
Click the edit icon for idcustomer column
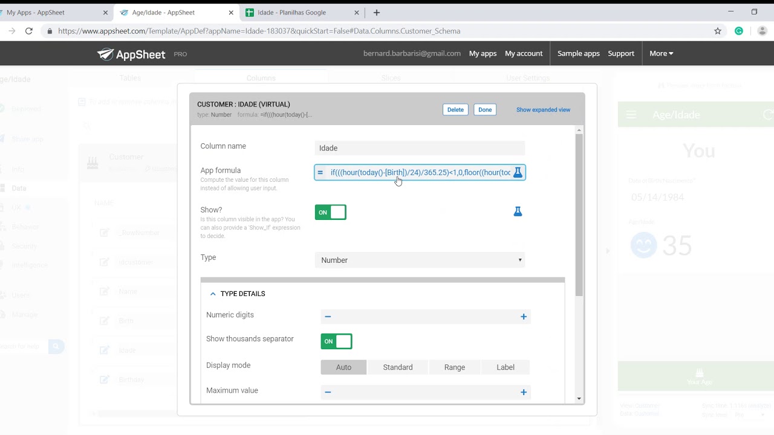(105, 262)
